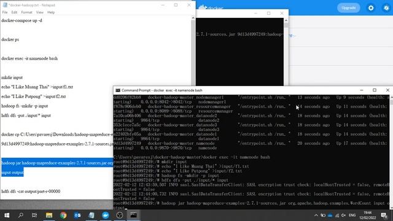
Task: Switch to Docker Desktop on the taskbar
Action: pyautogui.click(x=106, y=215)
